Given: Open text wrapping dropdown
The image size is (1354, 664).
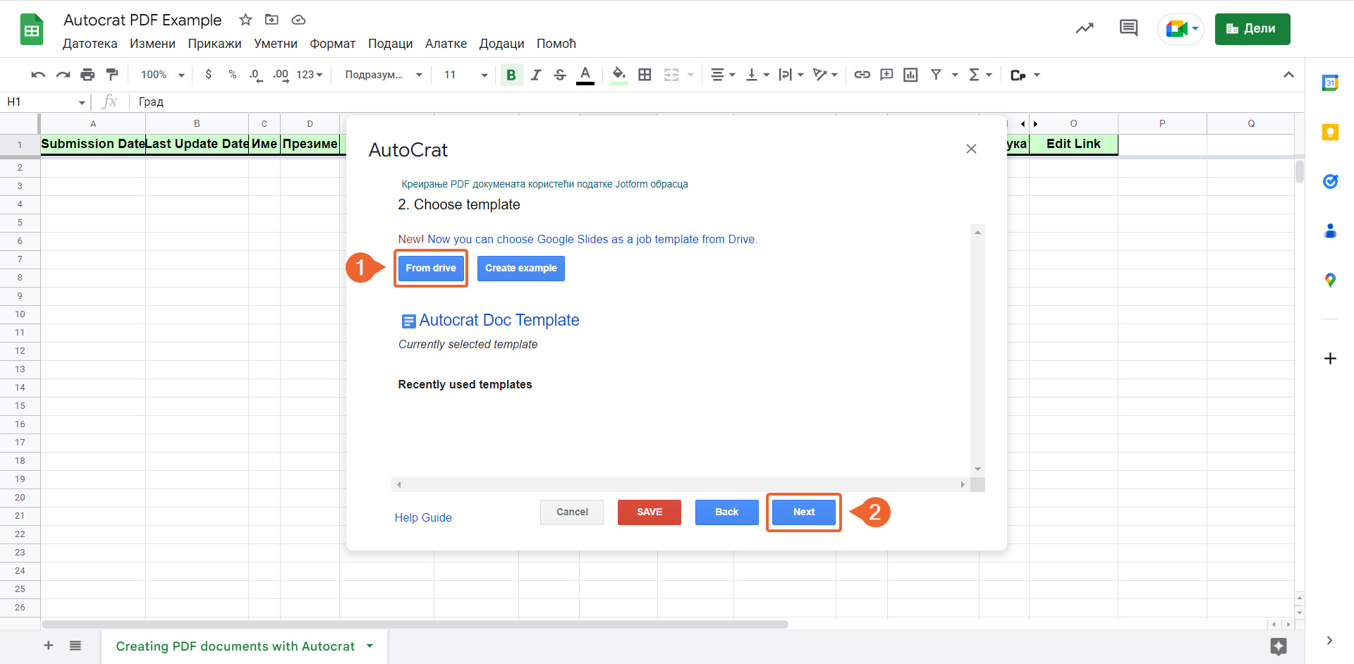Looking at the screenshot, I should click(791, 75).
